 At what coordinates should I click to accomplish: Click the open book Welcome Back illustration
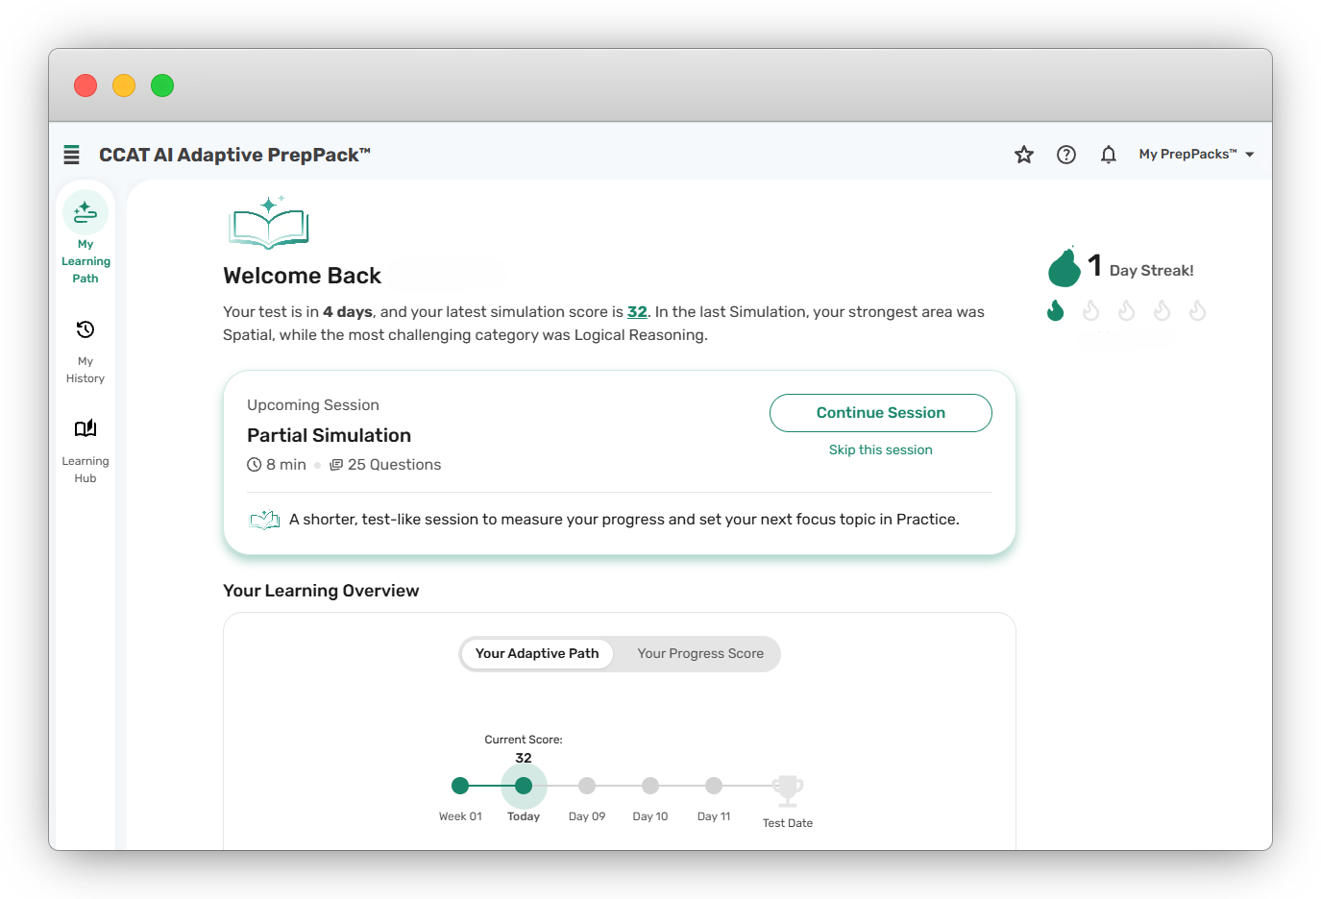(x=269, y=222)
